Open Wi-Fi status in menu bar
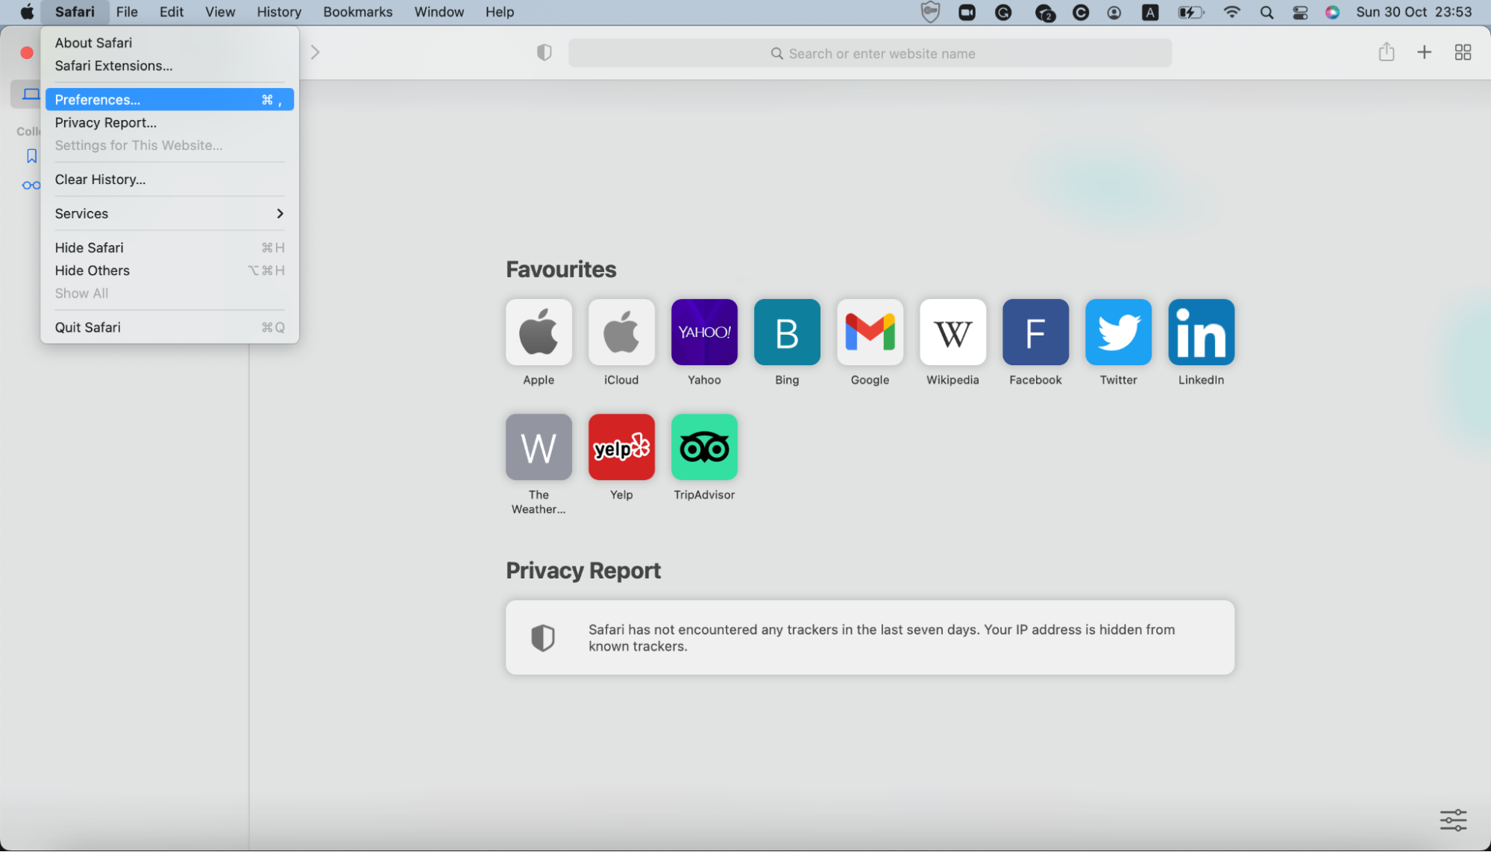Viewport: 1491px width, 852px height. tap(1232, 12)
